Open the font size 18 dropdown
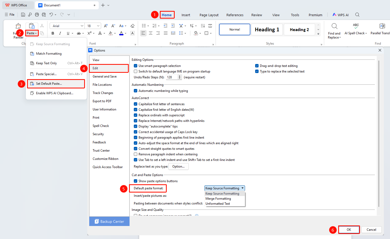 98,26
